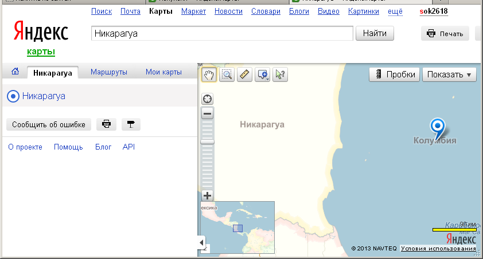The height and width of the screenshot is (259, 483).
Task: Click the Печать button
Action: click(445, 34)
